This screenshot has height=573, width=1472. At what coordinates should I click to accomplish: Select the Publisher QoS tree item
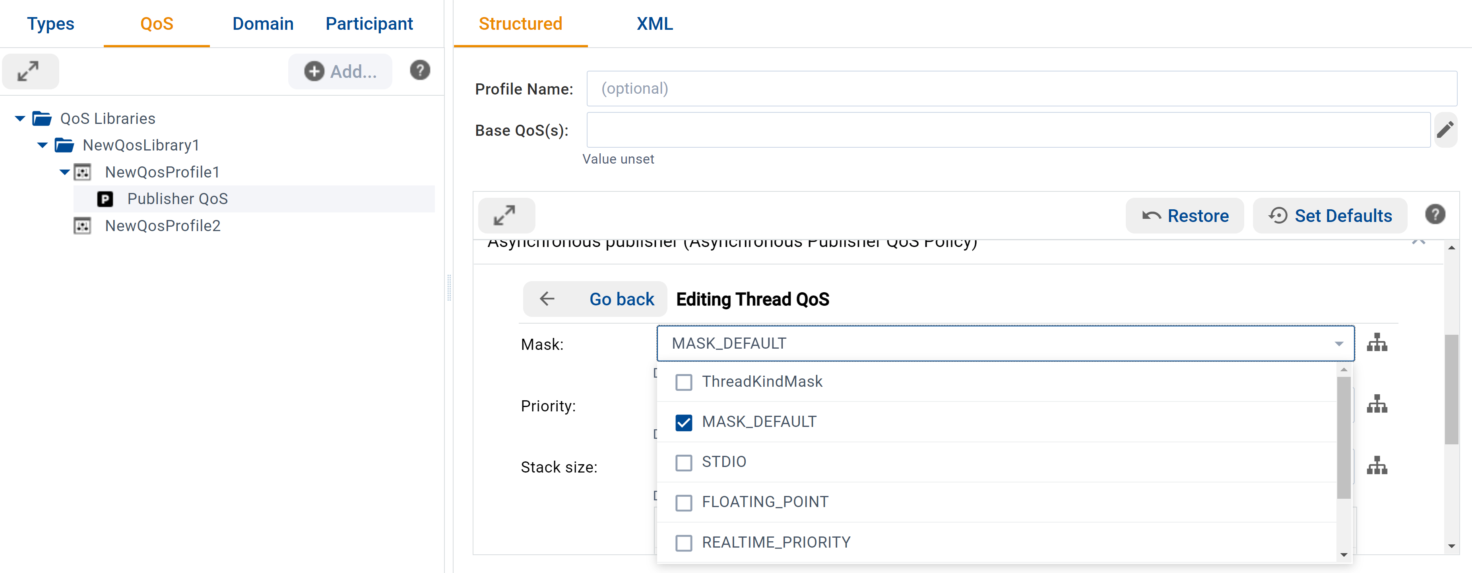254,199
